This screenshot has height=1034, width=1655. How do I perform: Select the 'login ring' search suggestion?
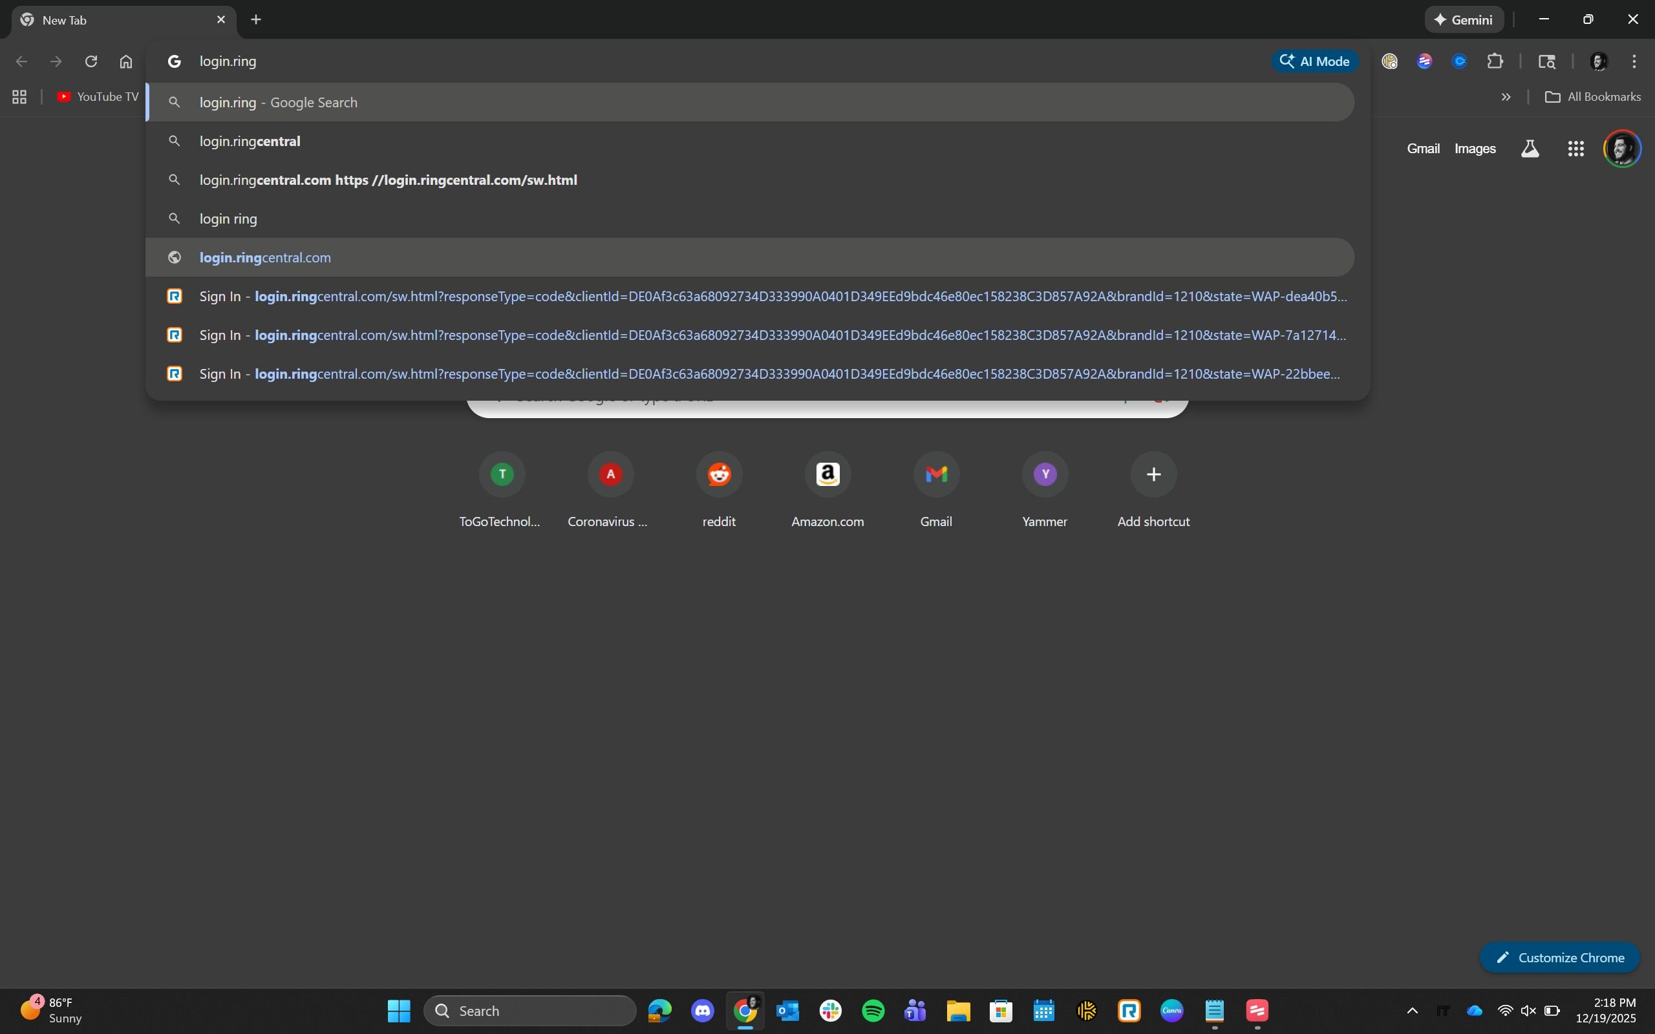(x=749, y=219)
